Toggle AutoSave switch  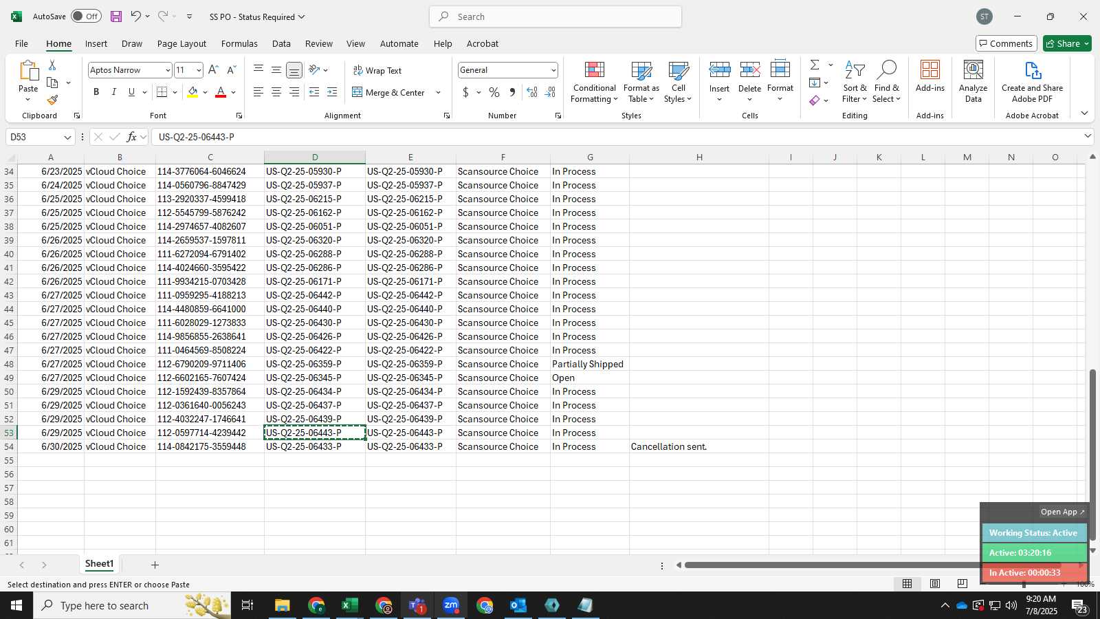tap(86, 17)
